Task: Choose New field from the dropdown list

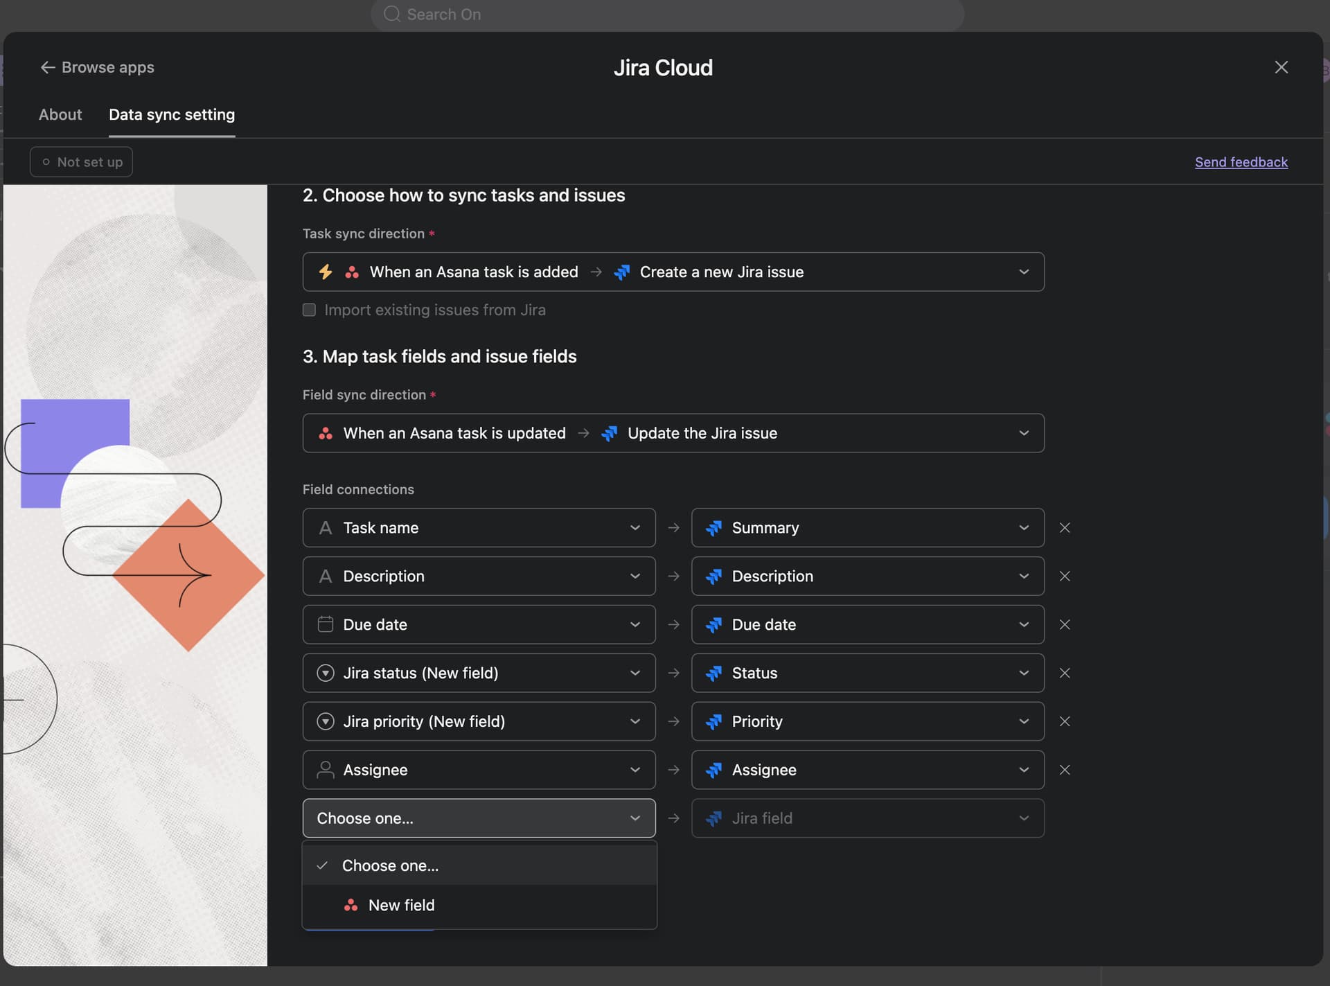Action: (x=401, y=905)
